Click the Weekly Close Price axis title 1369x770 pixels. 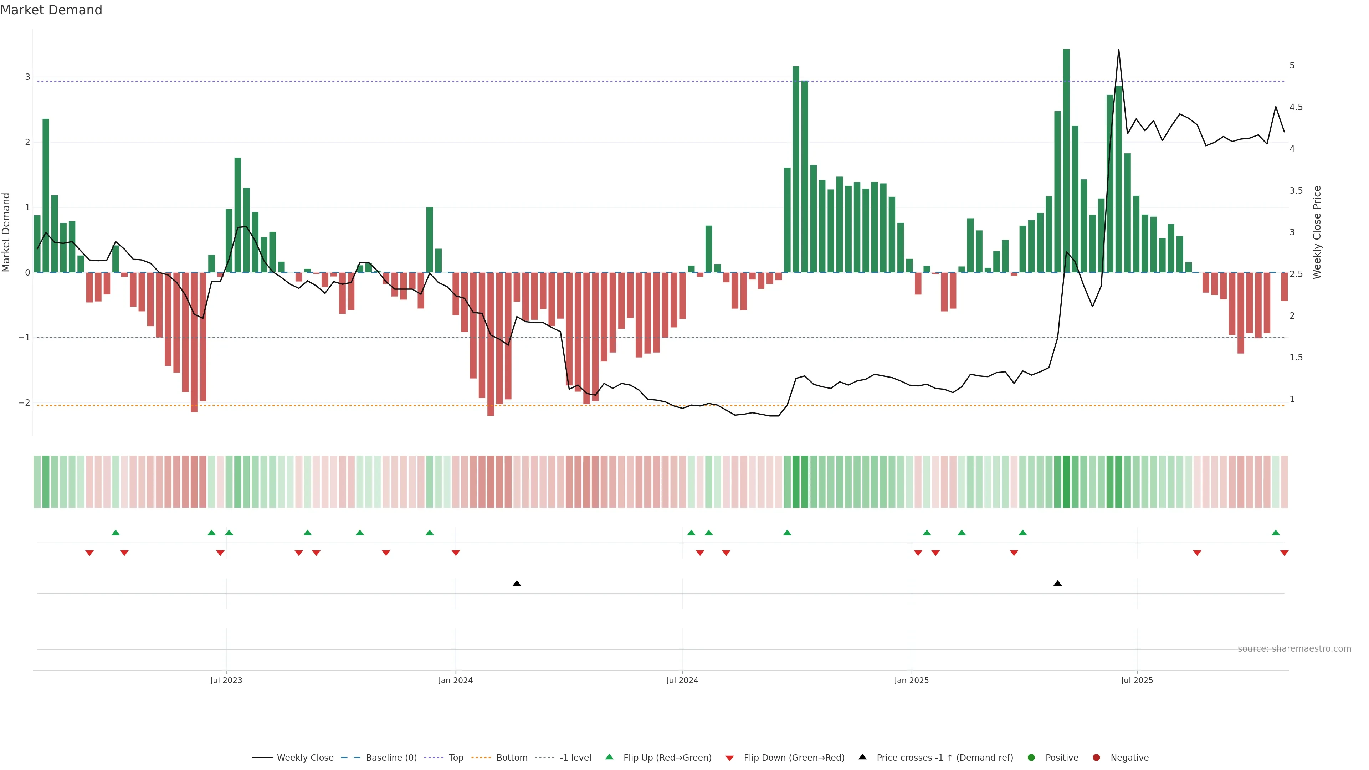[x=1317, y=232]
